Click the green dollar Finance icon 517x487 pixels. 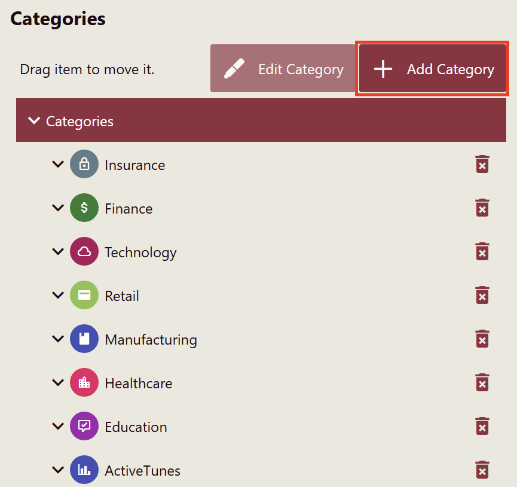click(x=84, y=208)
